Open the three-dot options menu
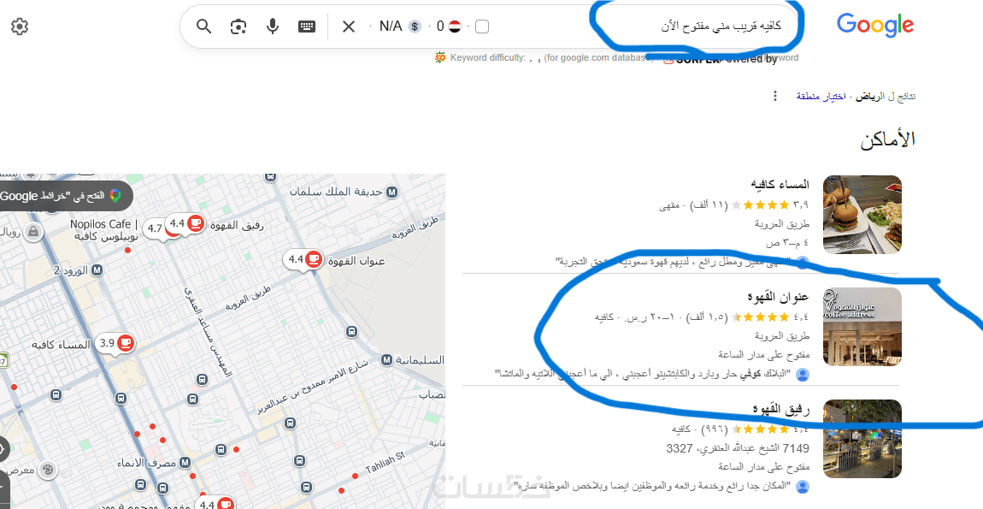The width and height of the screenshot is (983, 509). click(x=775, y=96)
